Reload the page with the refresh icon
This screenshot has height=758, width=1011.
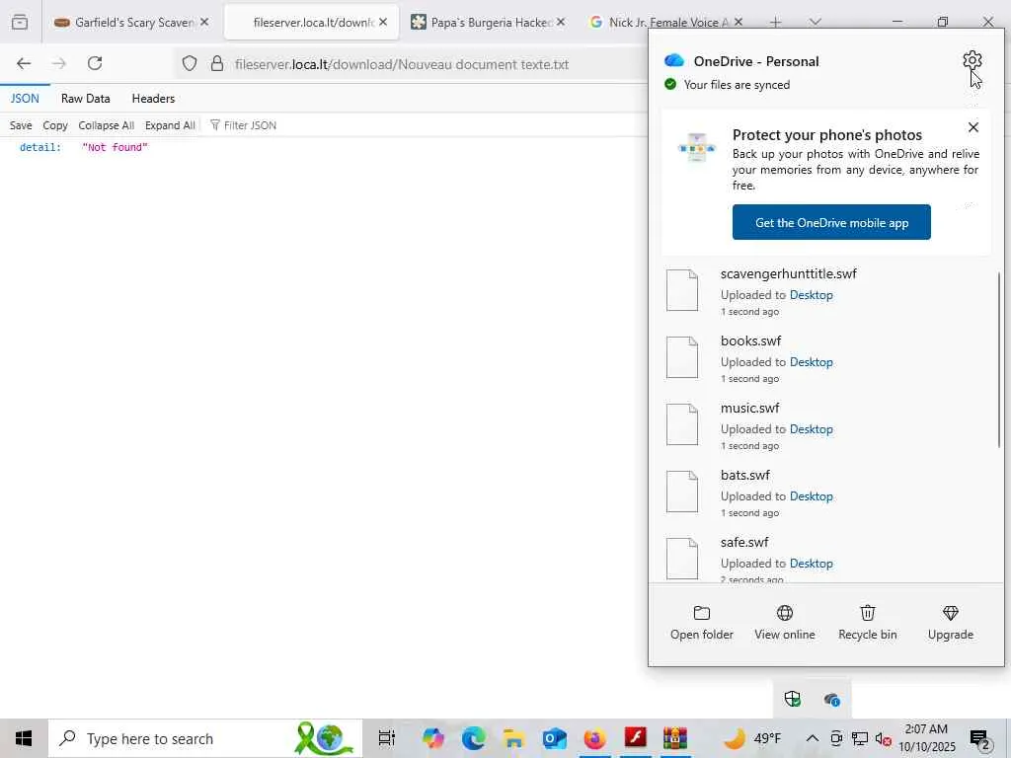tap(95, 63)
